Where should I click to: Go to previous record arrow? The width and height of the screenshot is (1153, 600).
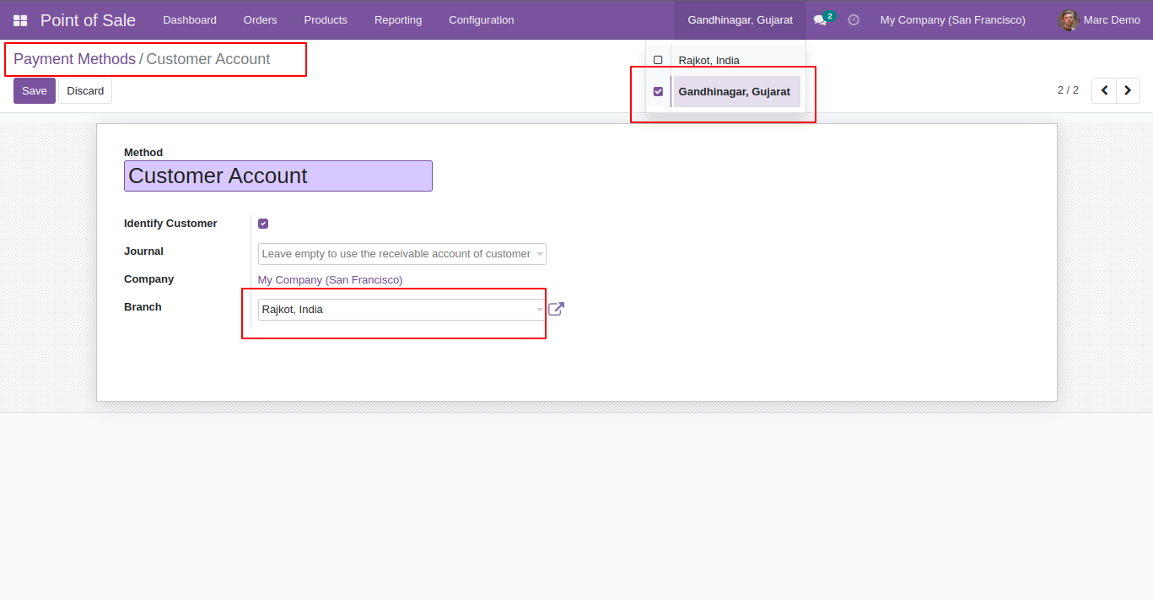point(1104,90)
